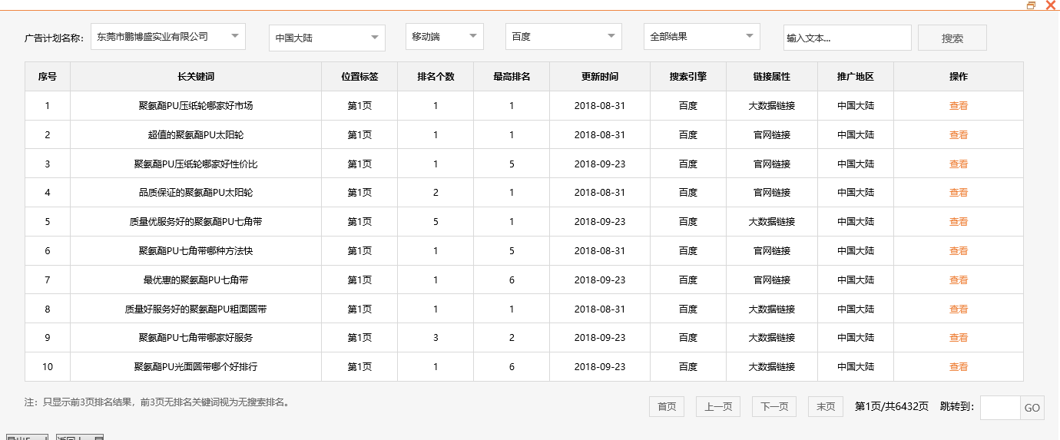Click 查看 for 聚氨酯PU七角带哪种方法快
The height and width of the screenshot is (440, 1060).
[x=959, y=251]
